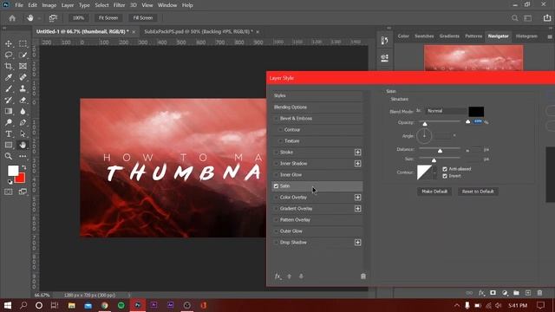Open the Contour picker dropdown arrow
Viewport: 555px width, 312px height.
pos(435,172)
